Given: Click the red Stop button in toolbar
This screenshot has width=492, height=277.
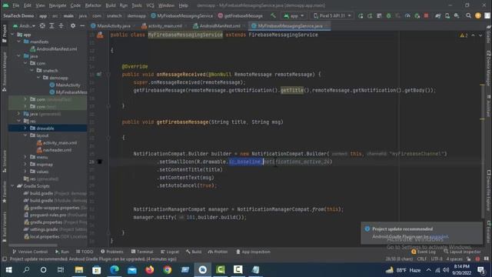Looking at the screenshot, I should point(426,15).
